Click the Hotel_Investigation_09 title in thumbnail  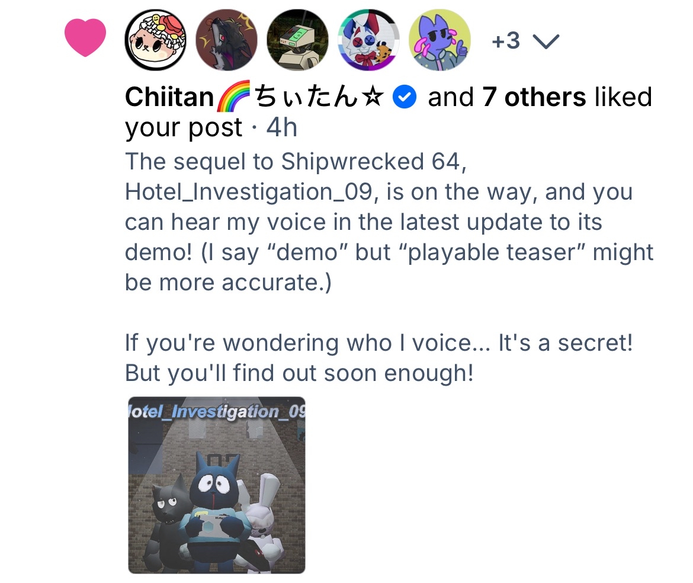[217, 412]
